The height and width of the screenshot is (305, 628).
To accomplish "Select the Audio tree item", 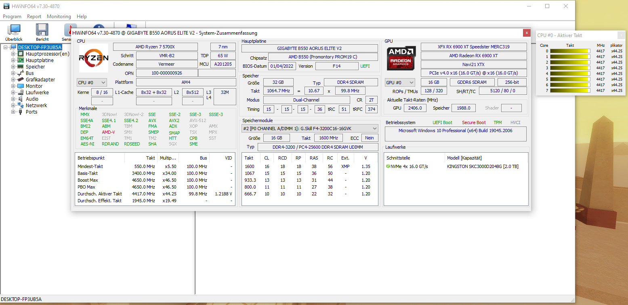I will pyautogui.click(x=32, y=99).
